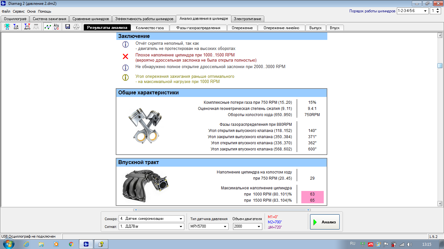Decrease the cylinder number stepper beside firing order
This screenshot has height=249, width=444.
pos(438,12)
